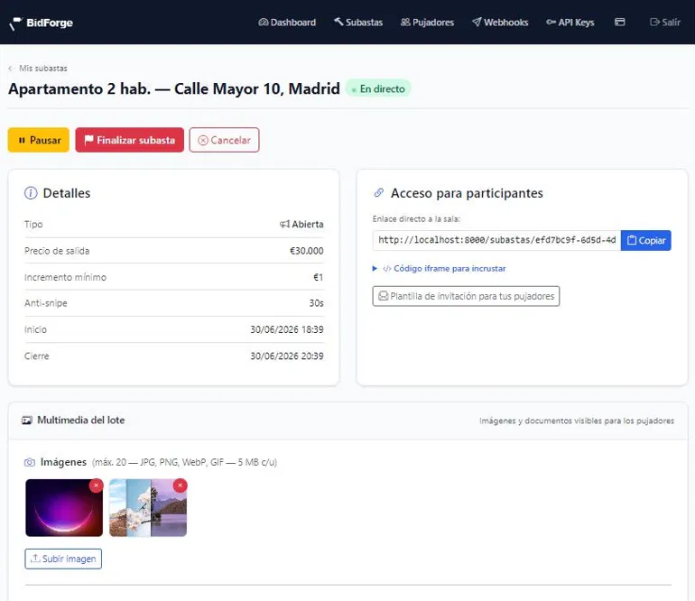Open API Keys page
The width and height of the screenshot is (695, 601).
[570, 23]
